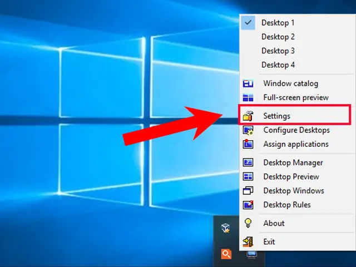Click the Configure Desktops gear icon
Viewport: 356px width, 267px height.
[248, 130]
